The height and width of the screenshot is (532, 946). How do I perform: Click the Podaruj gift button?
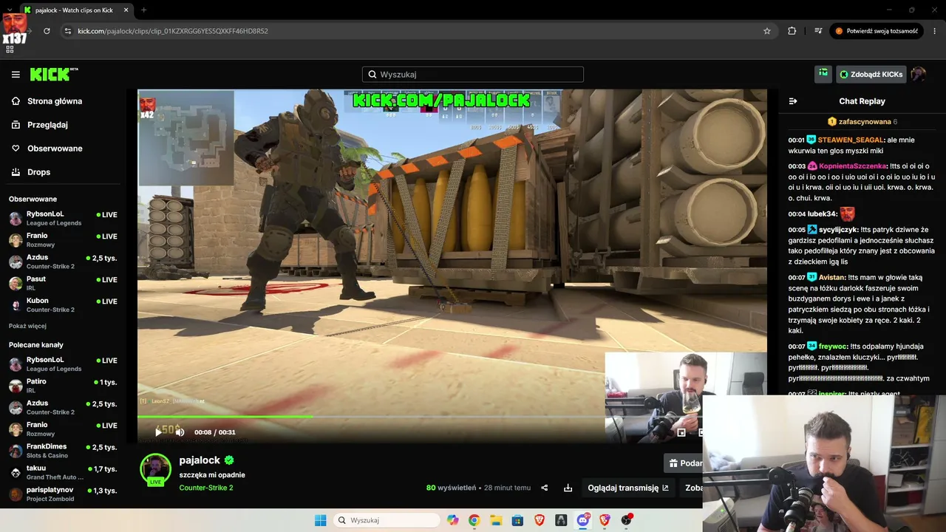[684, 463]
